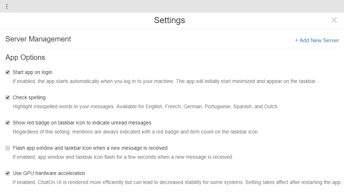The height and width of the screenshot is (193, 344).
Task: Click the 'Settings' page title
Action: pyautogui.click(x=169, y=20)
